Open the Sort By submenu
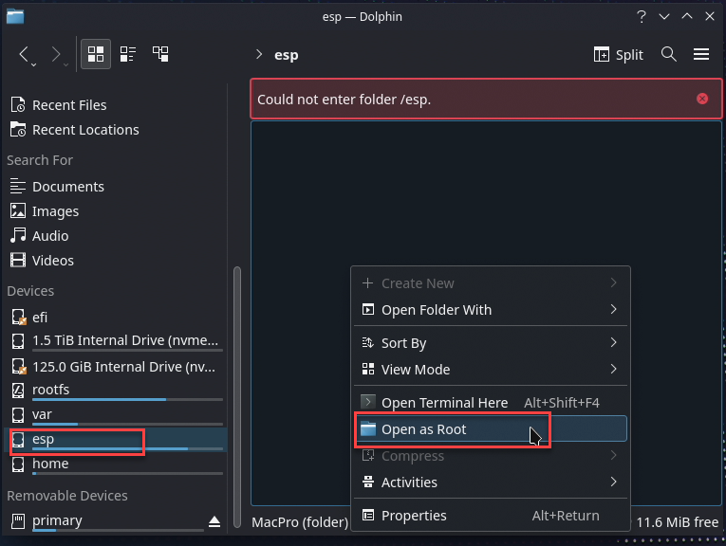 491,342
